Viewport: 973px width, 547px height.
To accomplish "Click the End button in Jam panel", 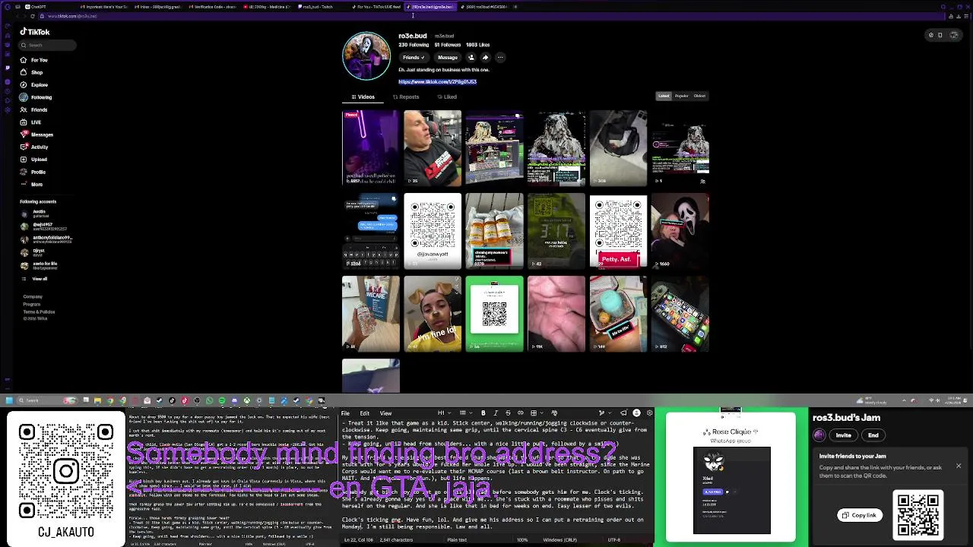I will coord(873,435).
